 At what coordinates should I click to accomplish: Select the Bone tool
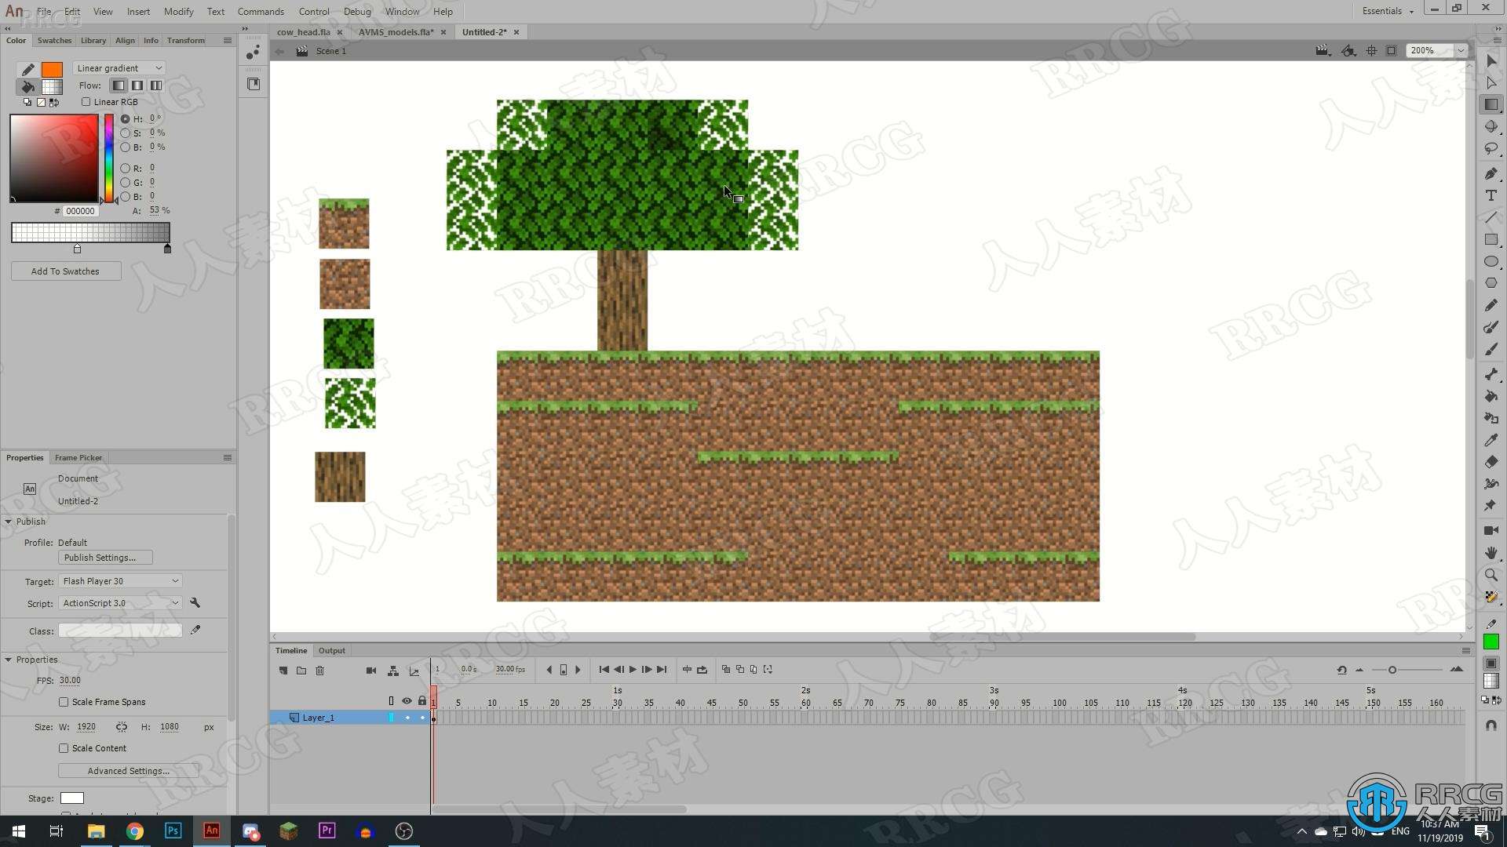pos(1491,374)
